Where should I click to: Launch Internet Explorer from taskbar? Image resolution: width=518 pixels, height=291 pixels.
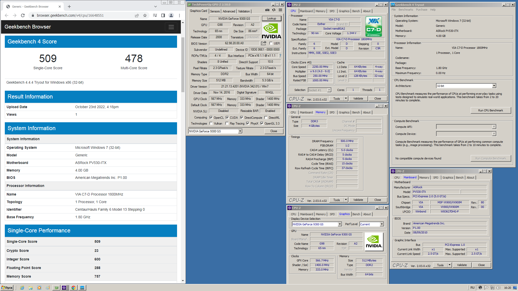(x=22, y=288)
